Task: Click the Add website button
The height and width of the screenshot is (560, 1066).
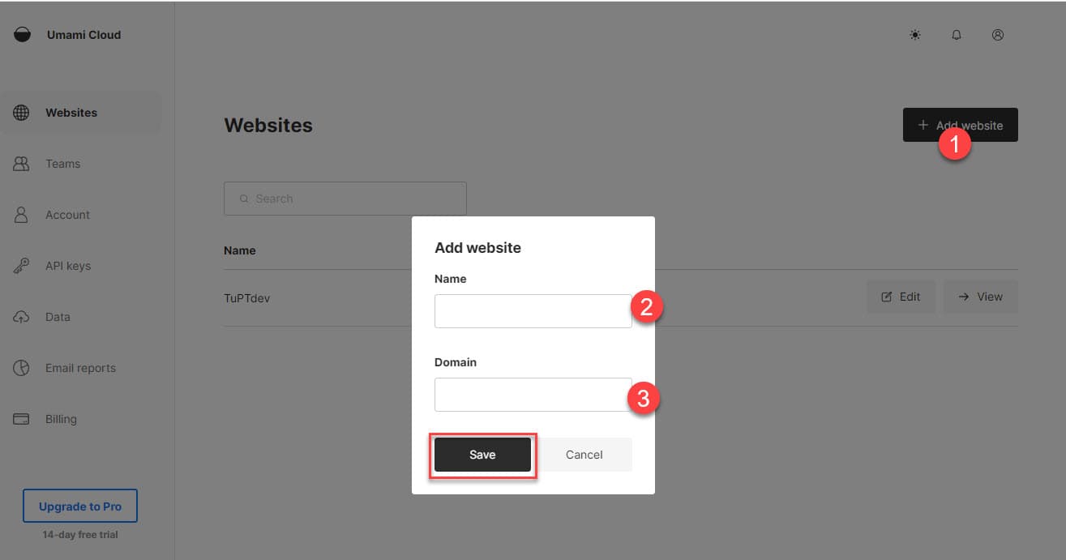Action: (960, 126)
